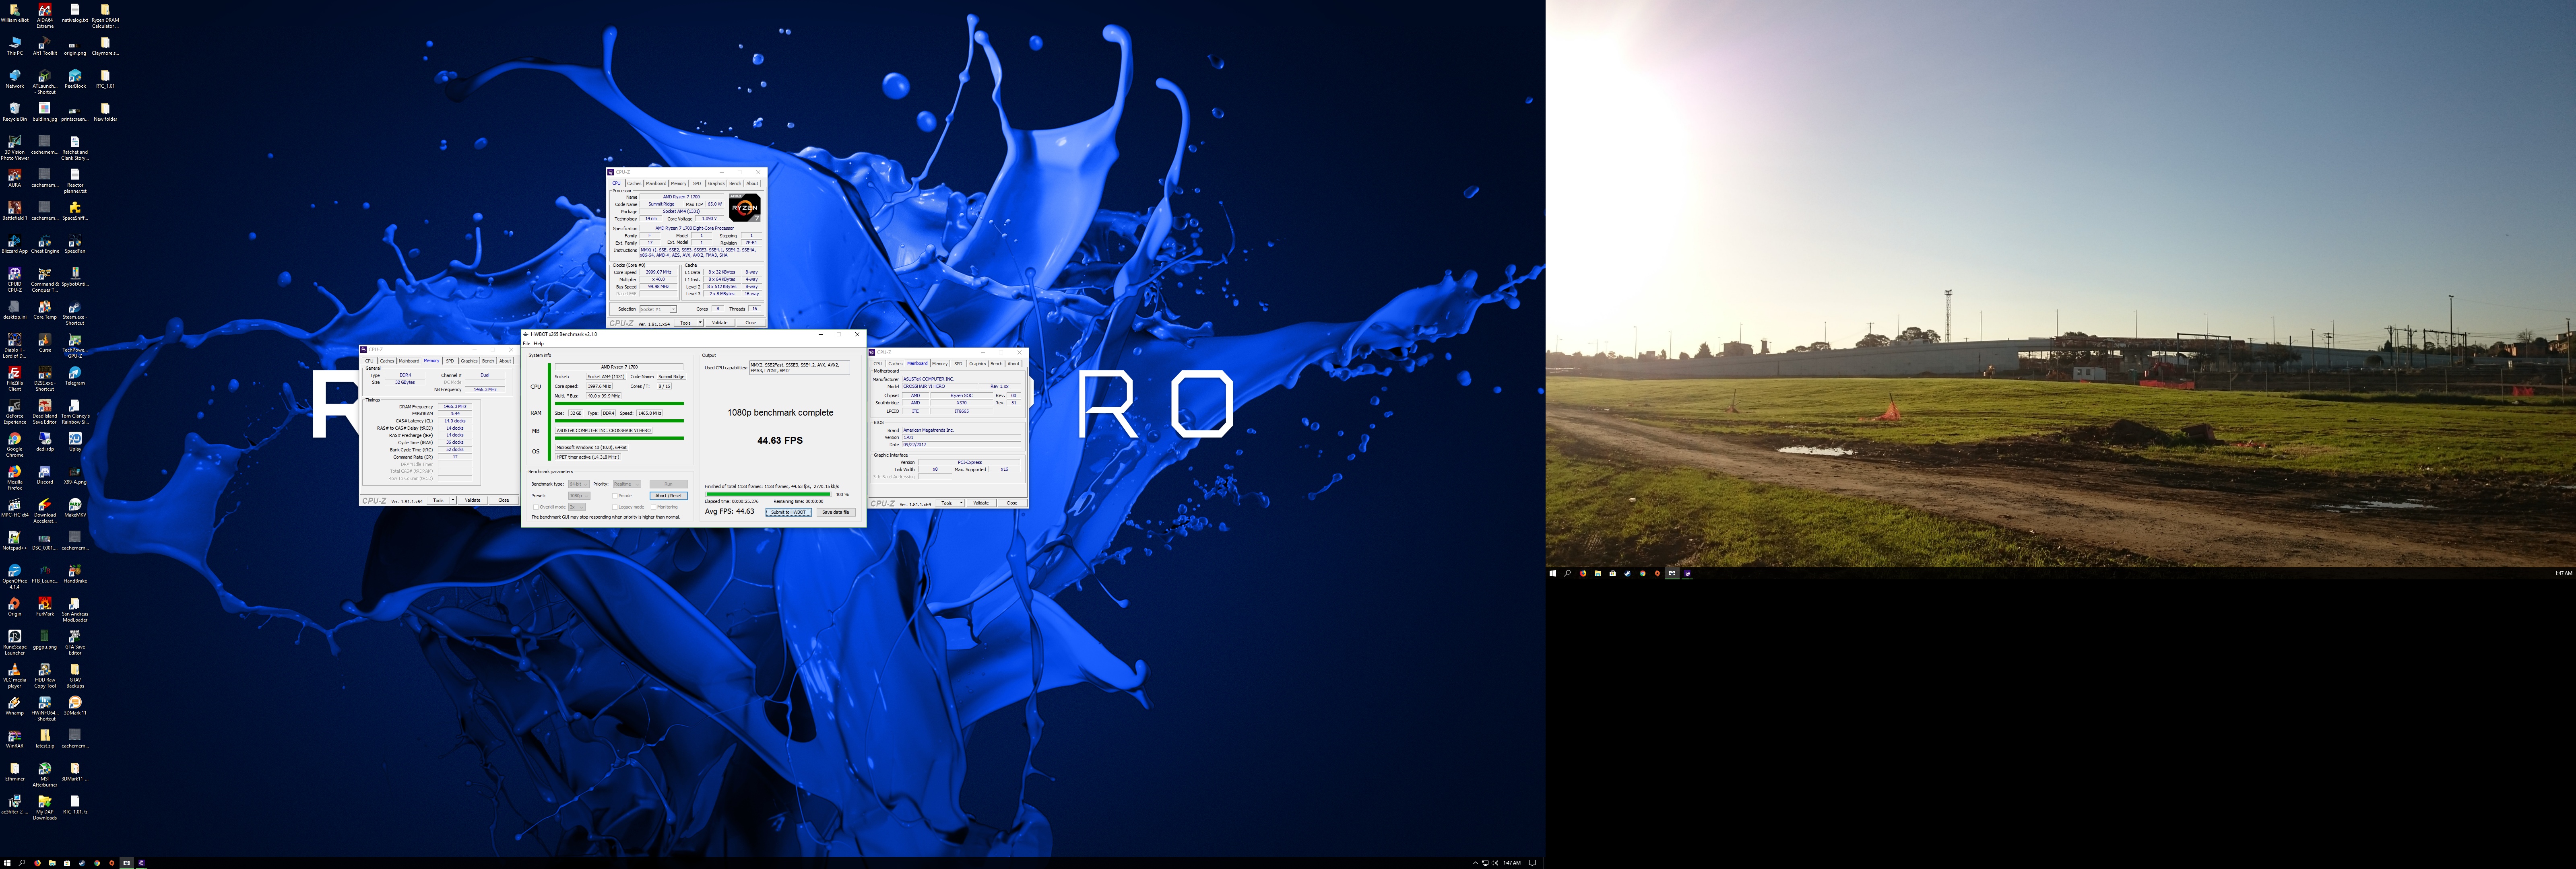
Task: Open Selection Socket #1 dropdown in CPU-Z
Action: [658, 309]
